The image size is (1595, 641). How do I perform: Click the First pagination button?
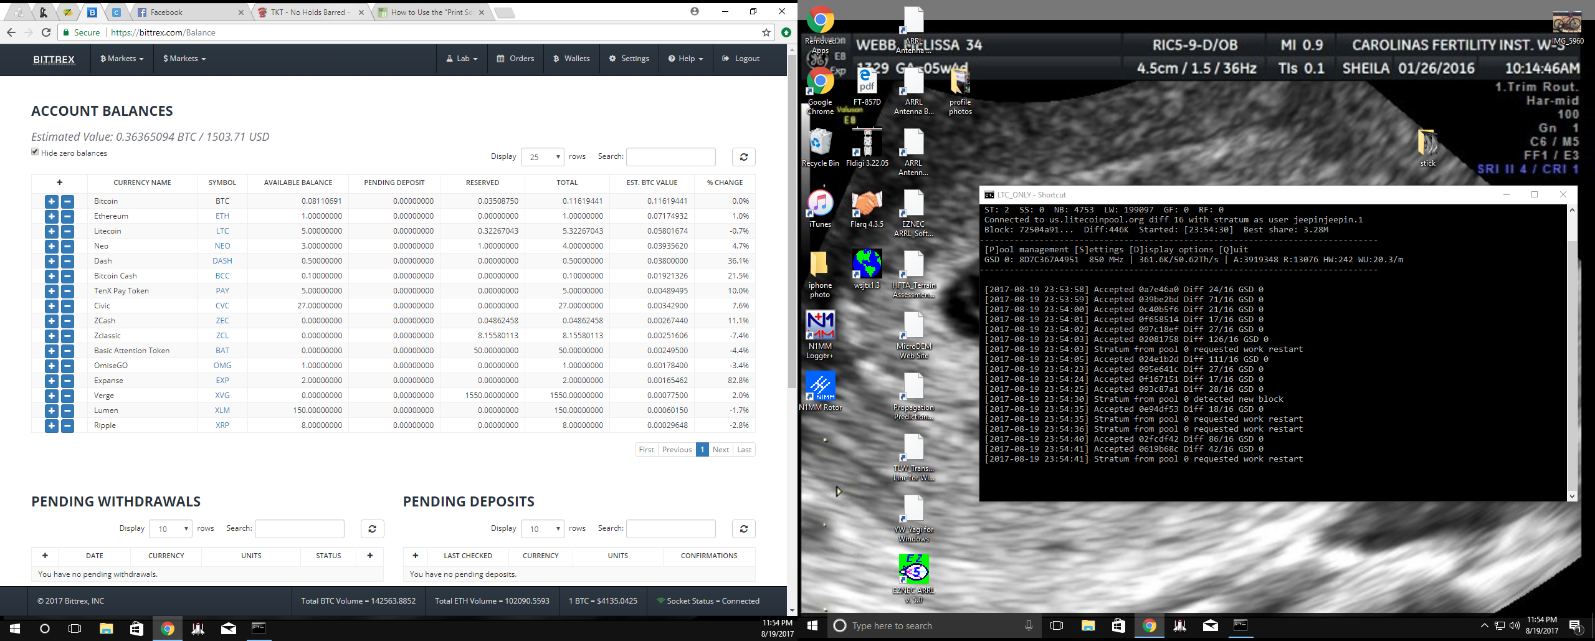(x=646, y=450)
